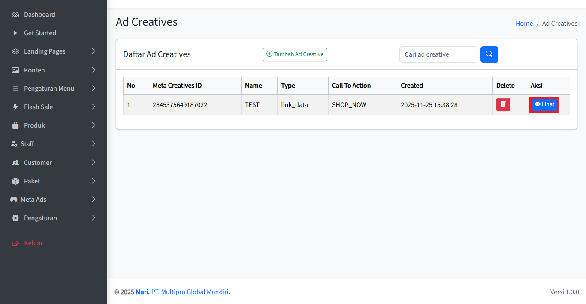Open the PT. Multipro Global Mandiri link
This screenshot has height=304, width=586.
[x=190, y=292]
